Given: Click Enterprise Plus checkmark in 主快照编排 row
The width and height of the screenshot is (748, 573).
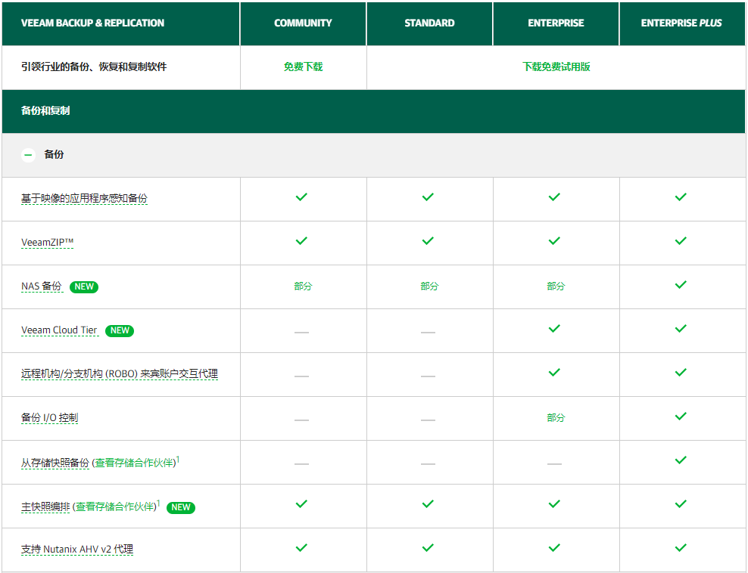Looking at the screenshot, I should (x=681, y=503).
